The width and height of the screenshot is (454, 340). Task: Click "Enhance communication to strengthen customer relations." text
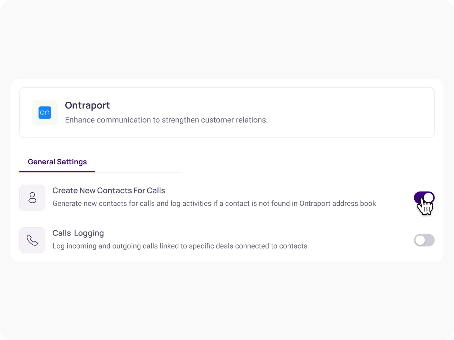[166, 120]
